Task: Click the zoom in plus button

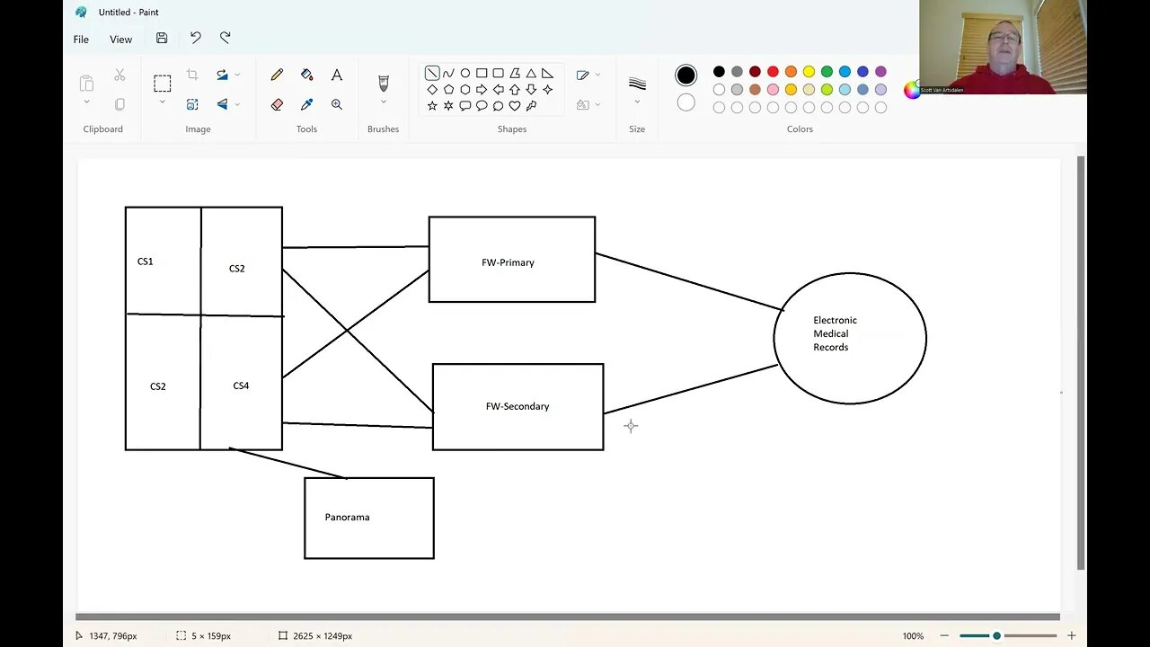Action: 1071,635
